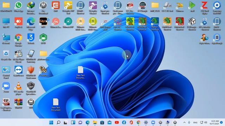Open Facebook from the taskbar
Screen dimensions: 225x126
click(124, 122)
